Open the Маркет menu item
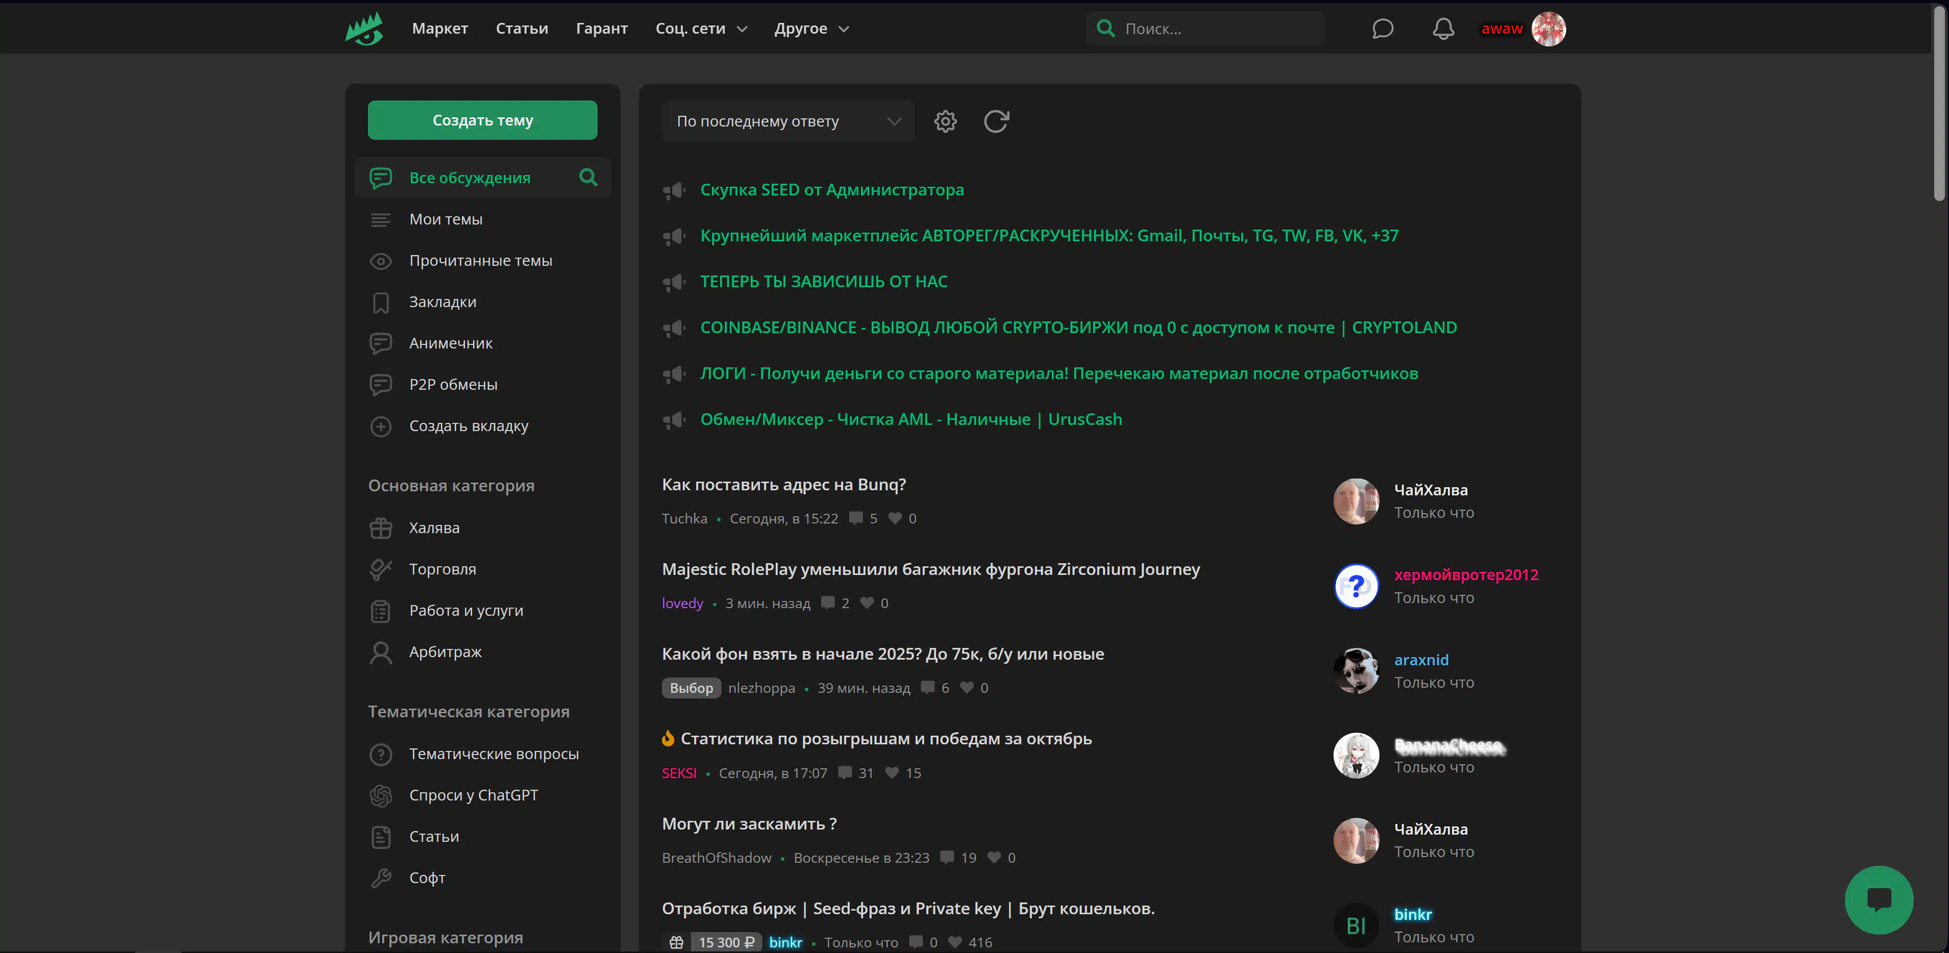Image resolution: width=1949 pixels, height=953 pixels. pos(439,29)
